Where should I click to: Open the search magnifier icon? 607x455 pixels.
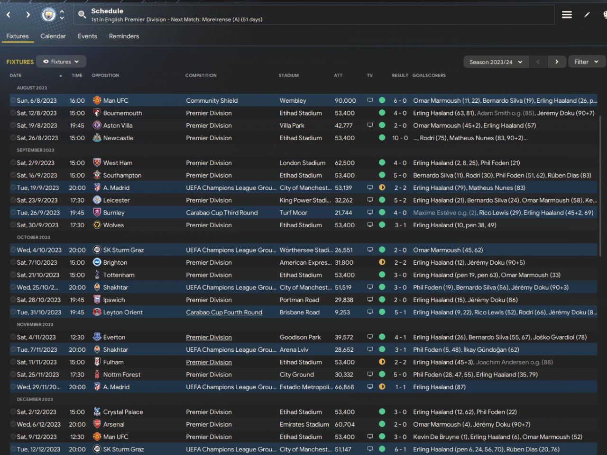point(82,15)
